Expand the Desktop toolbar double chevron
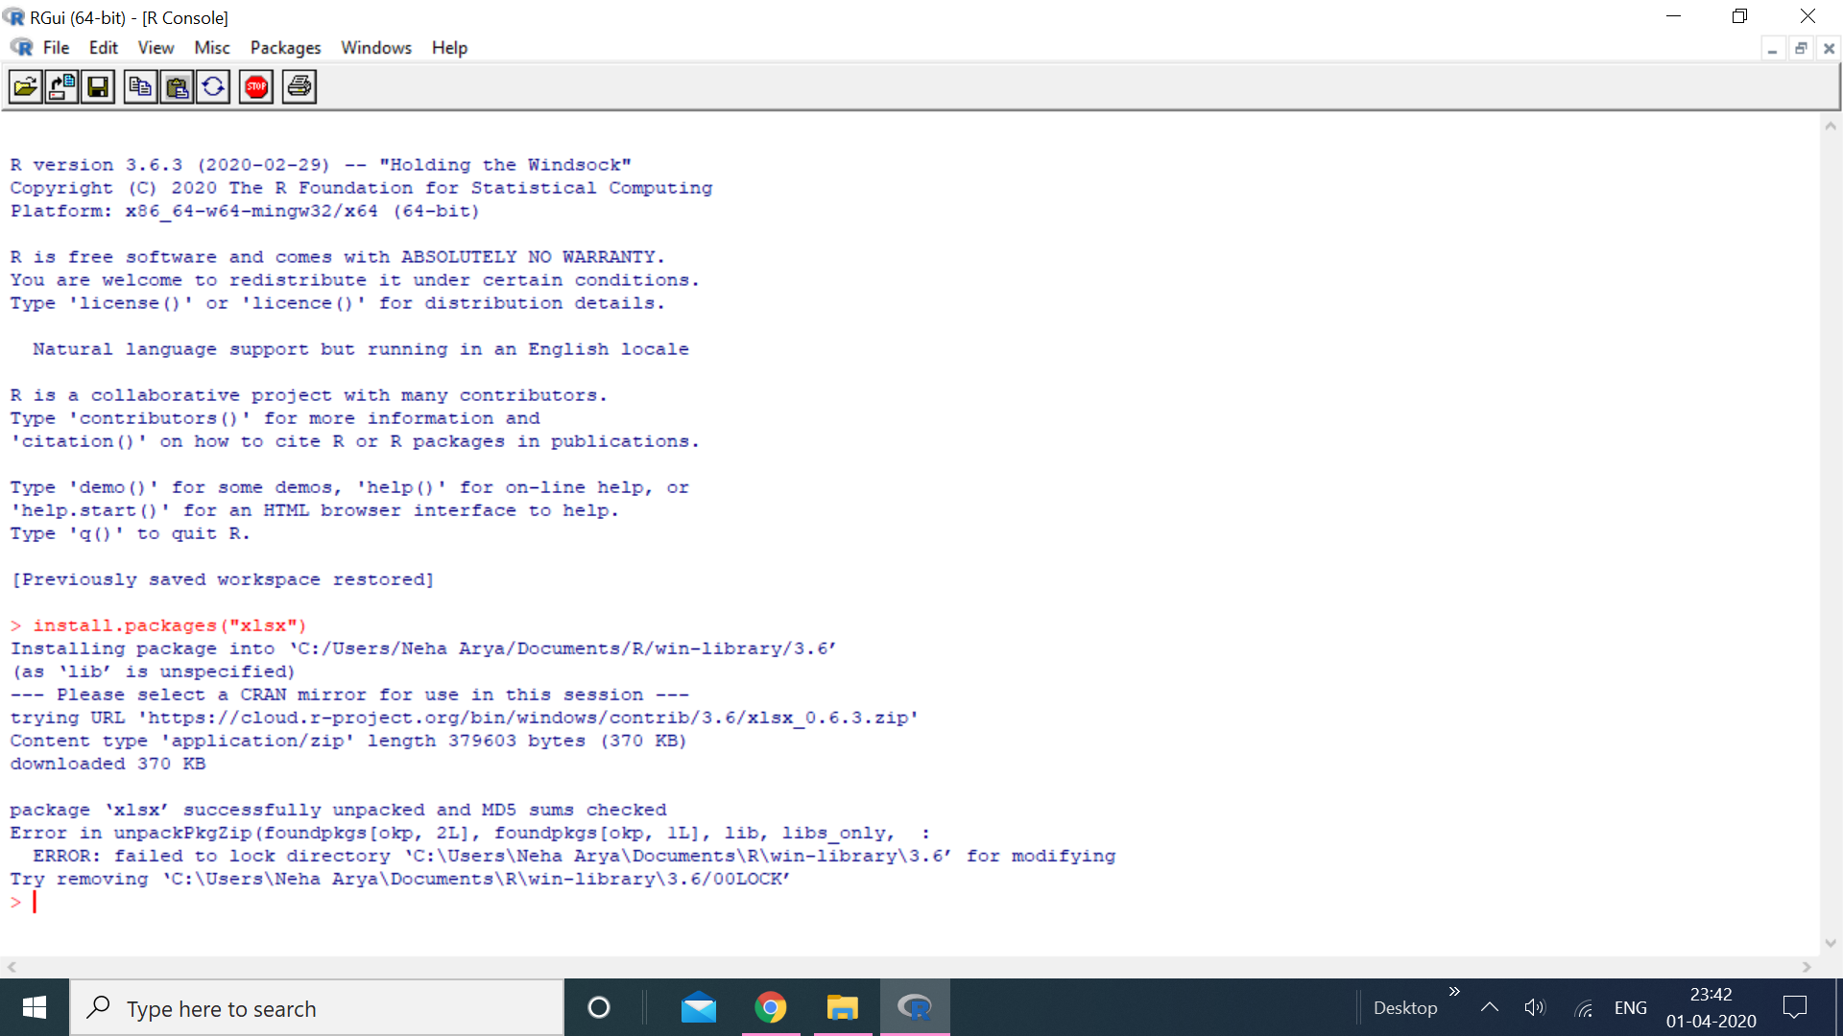 point(1454,992)
